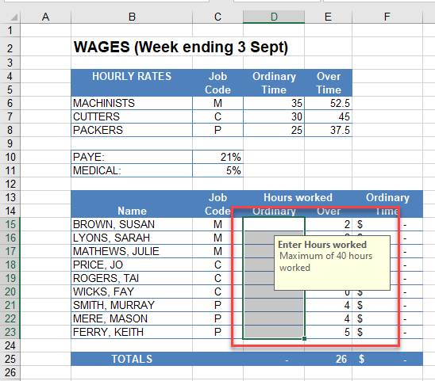Viewport: 435px width, 381px height.
Task: Click the Enter Hours worked tooltip
Action: point(332,263)
